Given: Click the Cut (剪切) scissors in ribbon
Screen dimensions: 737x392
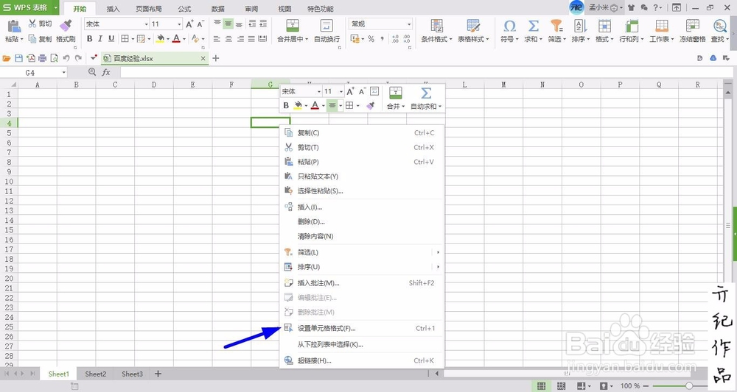Looking at the screenshot, I should (x=32, y=24).
